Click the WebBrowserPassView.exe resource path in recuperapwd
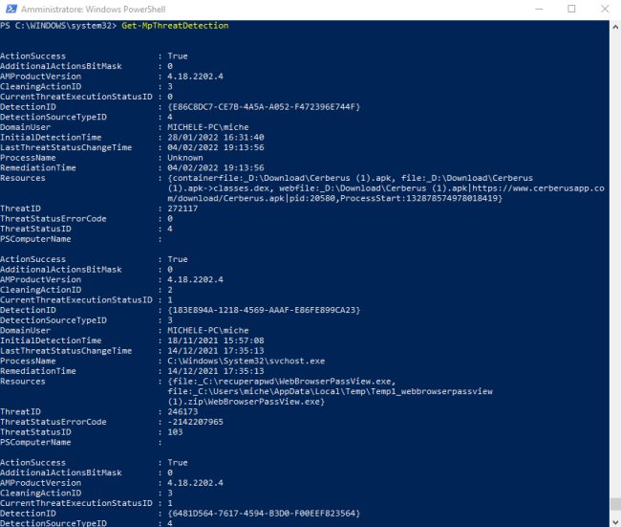 tap(282, 382)
